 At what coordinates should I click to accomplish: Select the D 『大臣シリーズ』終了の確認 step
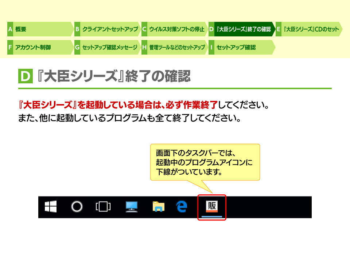pos(242,29)
